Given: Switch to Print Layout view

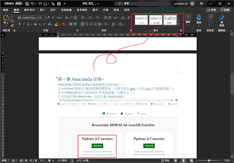Looking at the screenshot, I should click(x=183, y=160).
